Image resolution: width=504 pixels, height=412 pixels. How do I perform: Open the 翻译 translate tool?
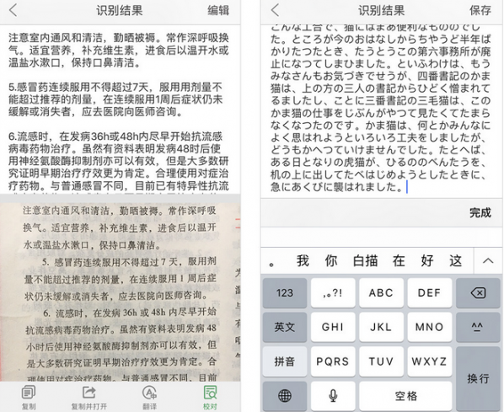point(149,397)
